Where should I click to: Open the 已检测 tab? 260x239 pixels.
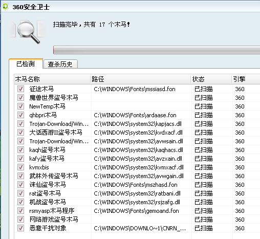[26, 64]
